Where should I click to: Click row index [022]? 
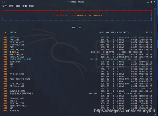(x=5, y=89)
